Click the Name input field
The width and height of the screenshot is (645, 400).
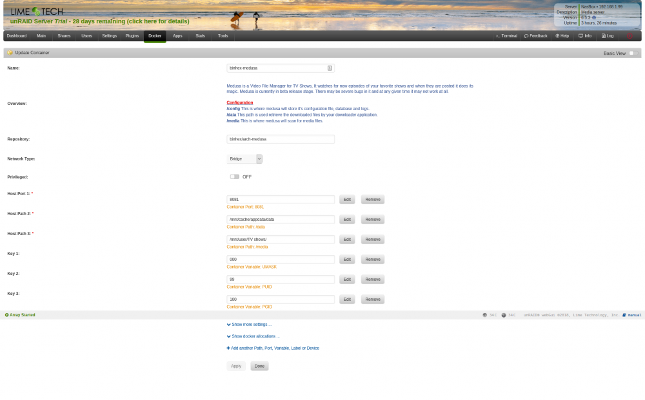coord(281,68)
